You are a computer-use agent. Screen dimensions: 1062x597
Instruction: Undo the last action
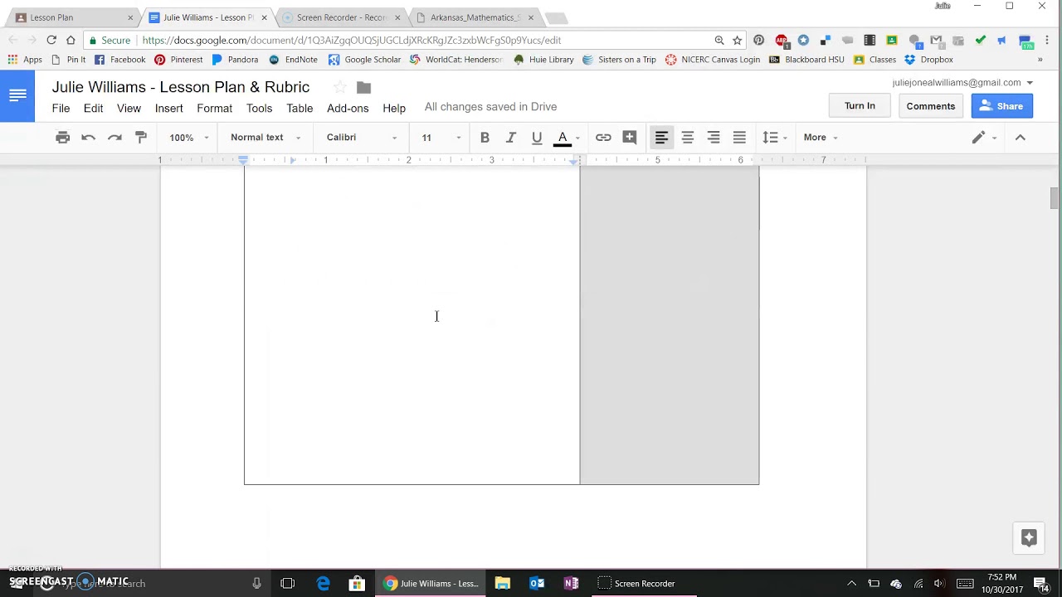pyautogui.click(x=89, y=138)
